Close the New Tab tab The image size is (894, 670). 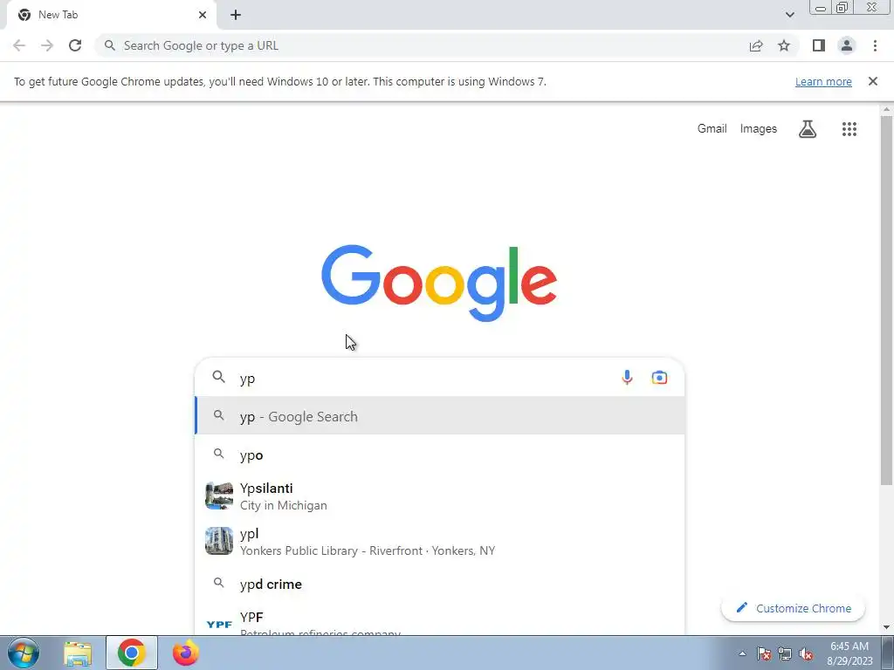click(203, 15)
